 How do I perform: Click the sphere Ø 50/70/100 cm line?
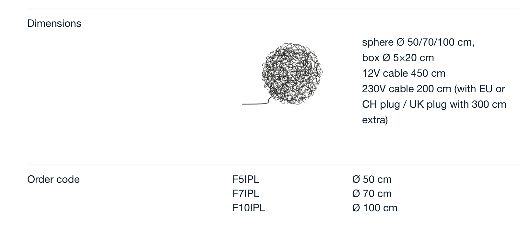click(x=418, y=42)
